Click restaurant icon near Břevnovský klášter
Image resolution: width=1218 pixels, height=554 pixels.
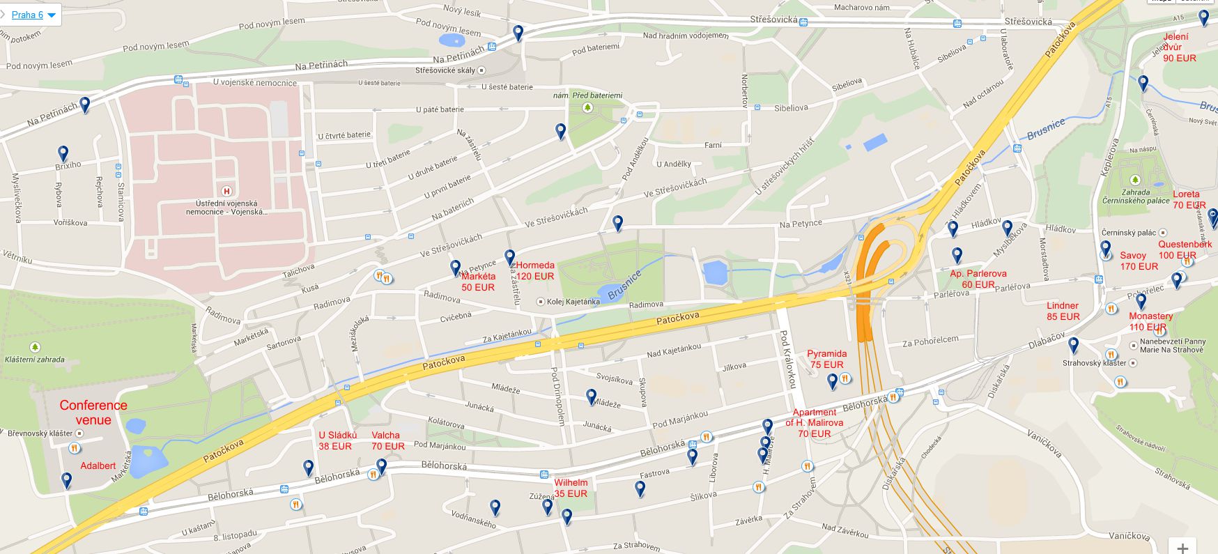(75, 448)
